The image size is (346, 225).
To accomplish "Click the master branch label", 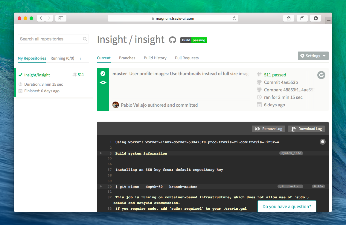I will 120,74.
